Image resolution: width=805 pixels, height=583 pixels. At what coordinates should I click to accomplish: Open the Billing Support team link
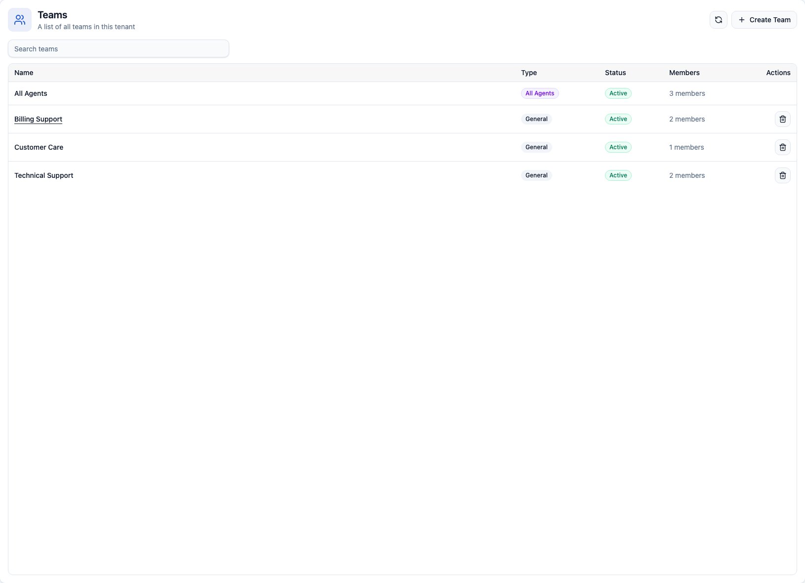coord(38,119)
